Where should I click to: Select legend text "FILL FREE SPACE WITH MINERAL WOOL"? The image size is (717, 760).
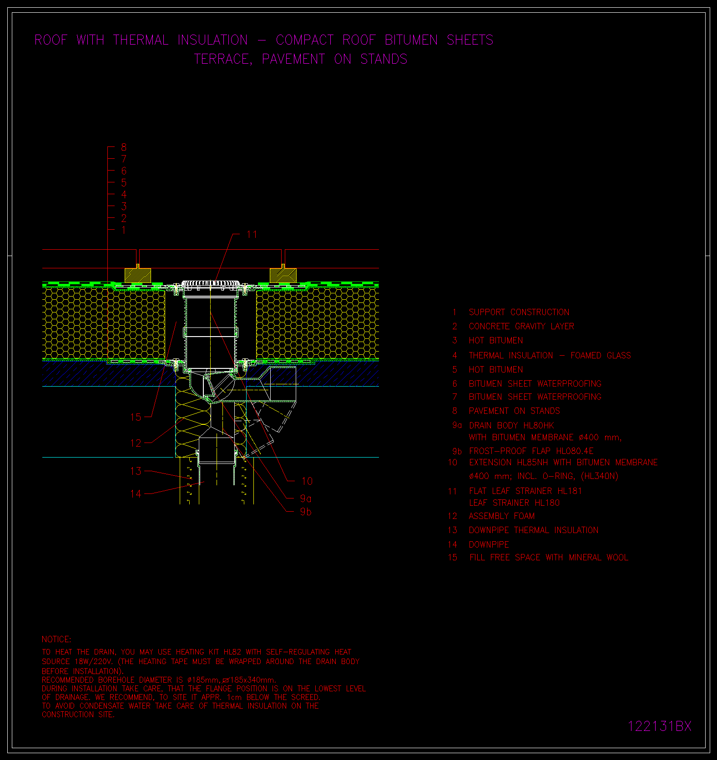[x=549, y=557]
